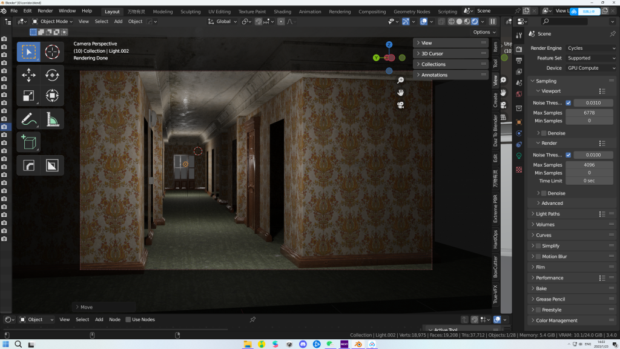This screenshot has height=349, width=620.
Task: Open the Render menu
Action: coord(45,11)
